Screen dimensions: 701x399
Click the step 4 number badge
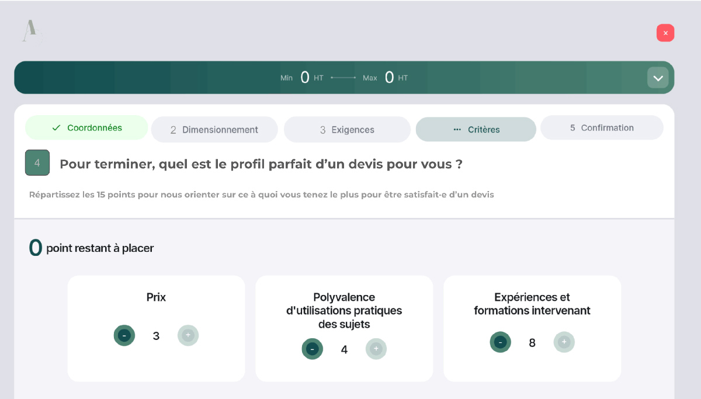37,163
